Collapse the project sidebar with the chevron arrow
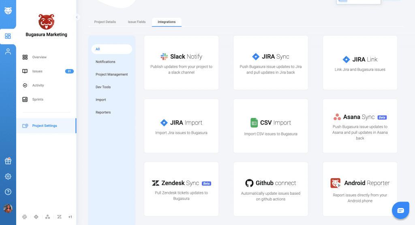Screen dimensions: 415x225 coord(77,17)
